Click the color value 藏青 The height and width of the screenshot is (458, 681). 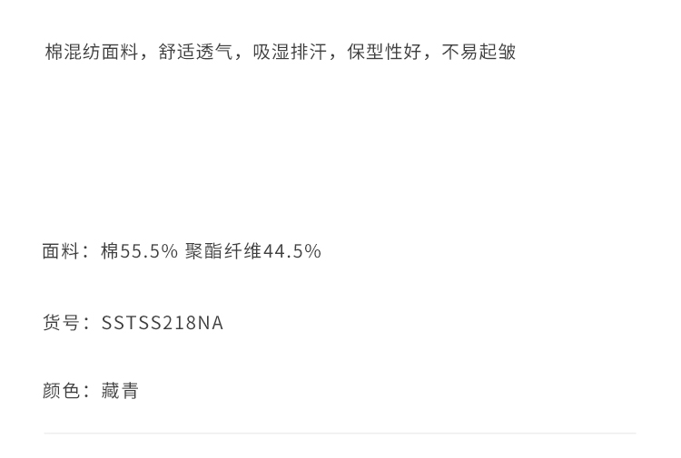(x=120, y=391)
